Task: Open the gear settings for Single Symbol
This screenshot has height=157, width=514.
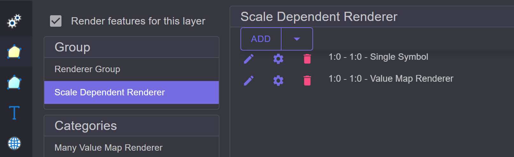Action: point(278,59)
